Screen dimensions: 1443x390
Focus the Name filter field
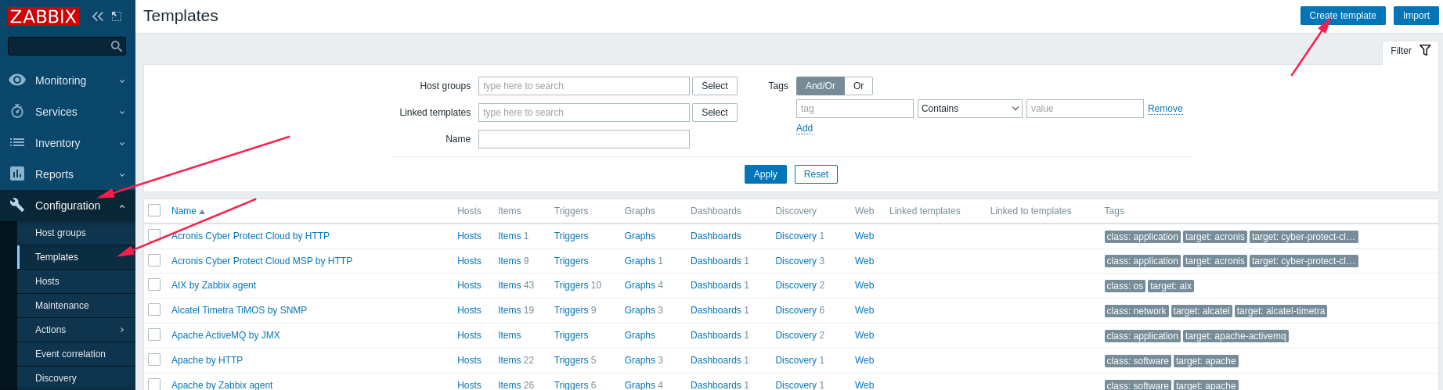584,139
